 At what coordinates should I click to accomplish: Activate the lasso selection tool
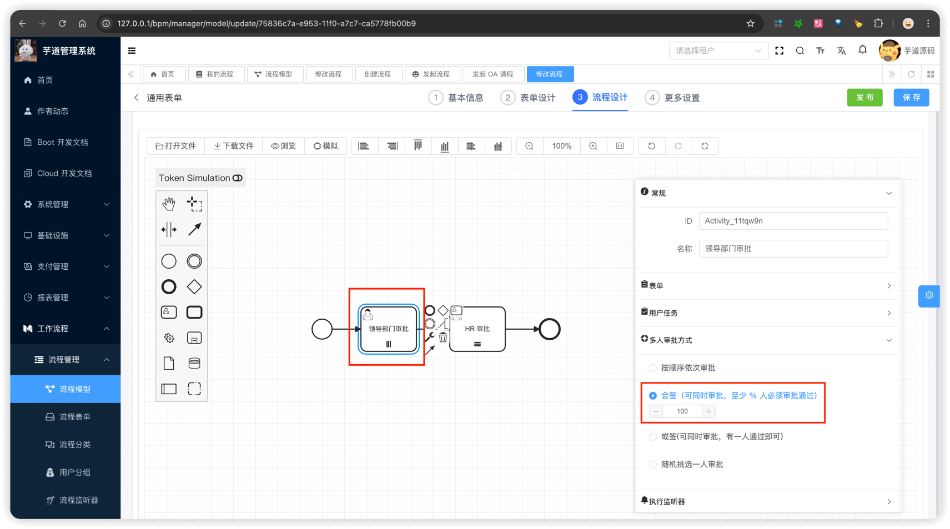pos(194,204)
